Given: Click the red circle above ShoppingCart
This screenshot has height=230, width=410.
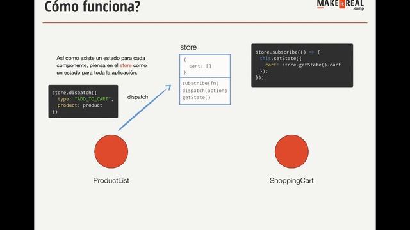Looking at the screenshot, I should [291, 151].
